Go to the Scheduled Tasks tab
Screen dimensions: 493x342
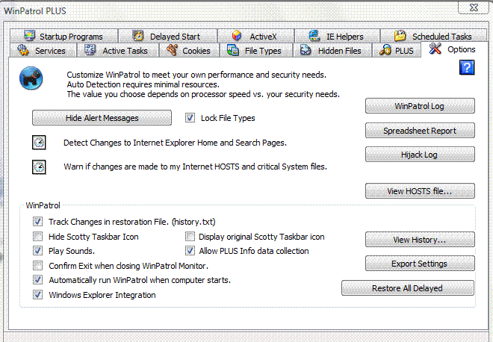433,36
